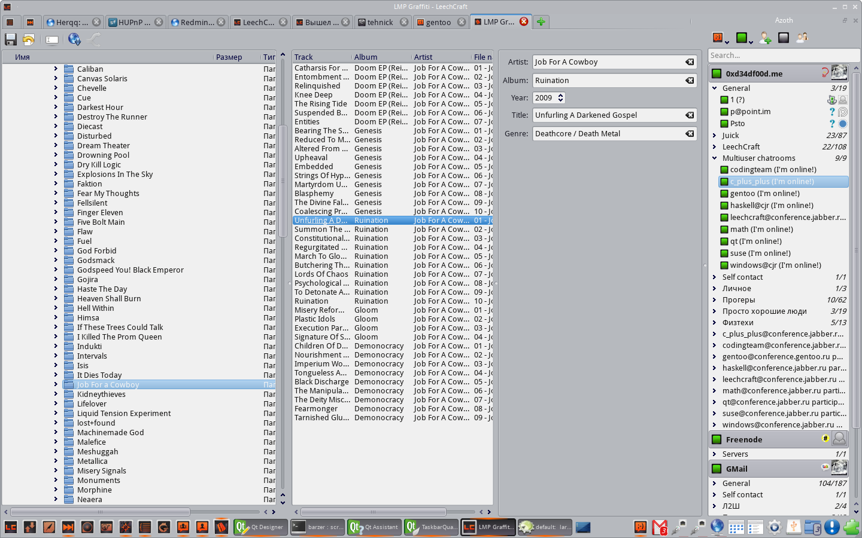Screen dimensions: 862x538
Task: Click the rename text-field toolbar icon
Action: (x=52, y=39)
